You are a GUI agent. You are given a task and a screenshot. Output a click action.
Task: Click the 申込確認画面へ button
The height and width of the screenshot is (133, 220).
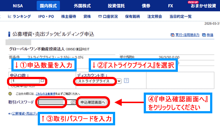point(93,102)
